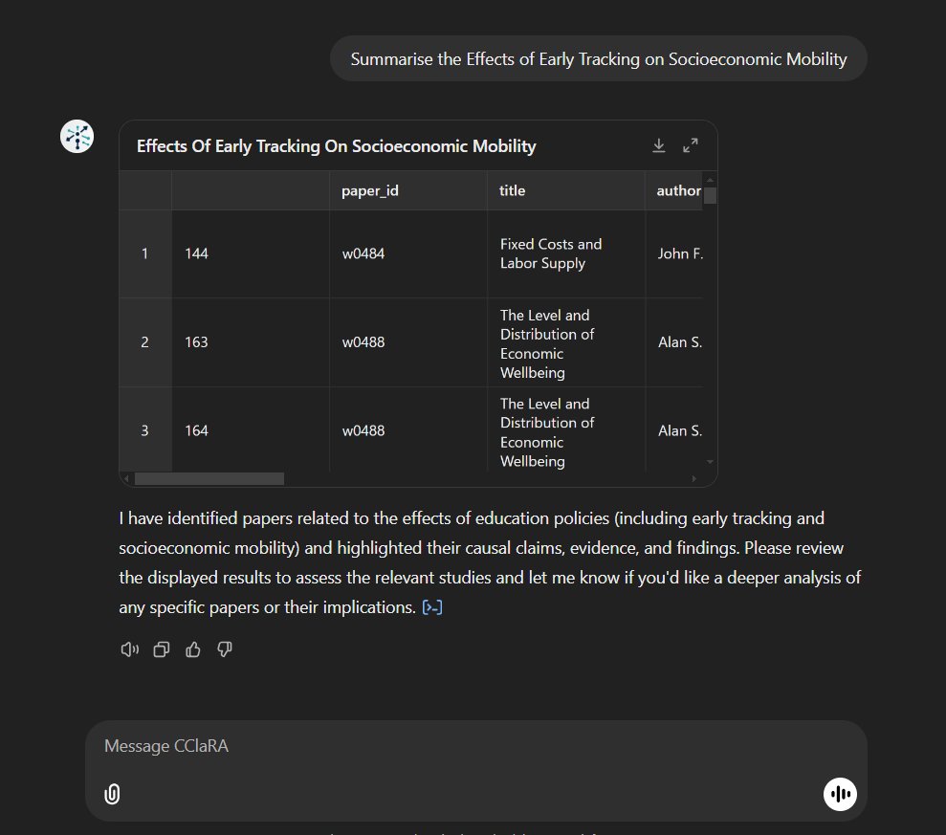Click the author column header

[674, 190]
